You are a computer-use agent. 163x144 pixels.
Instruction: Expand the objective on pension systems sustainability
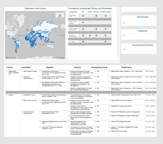[40, 95]
